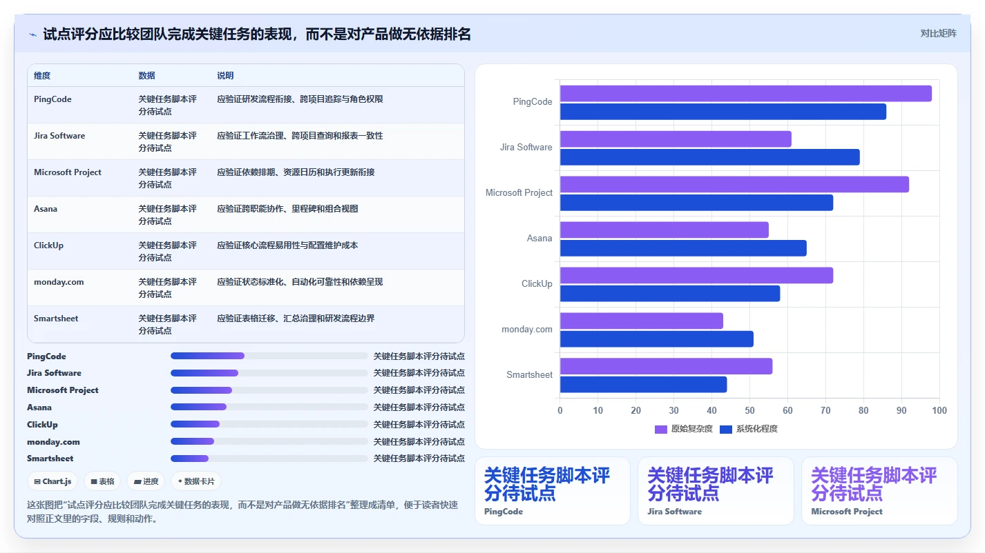Viewport: 985px width, 553px height.
Task: Click the Asana progress bar
Action: point(269,408)
